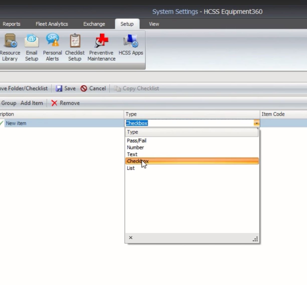Viewport: 307px width, 285px height.
Task: Choose Checkbox type option
Action: click(x=192, y=161)
